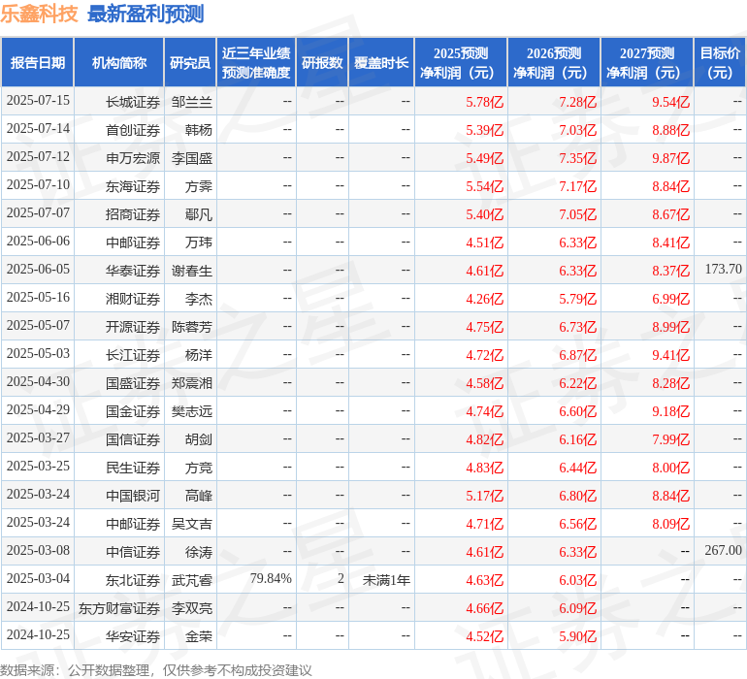Click the date 2025-07-15
Image resolution: width=747 pixels, height=679 pixels.
pyautogui.click(x=38, y=101)
